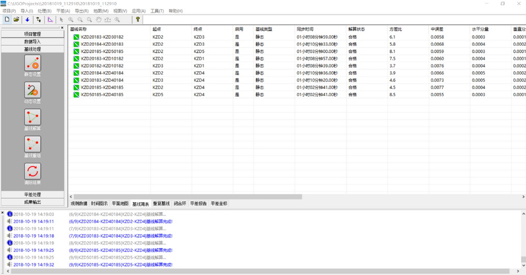526x275 pixels.
Task: Click 基线重组 baseline regroup icon
Action: (x=33, y=144)
